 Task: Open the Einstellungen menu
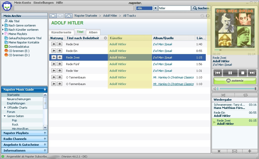coord(43,3)
